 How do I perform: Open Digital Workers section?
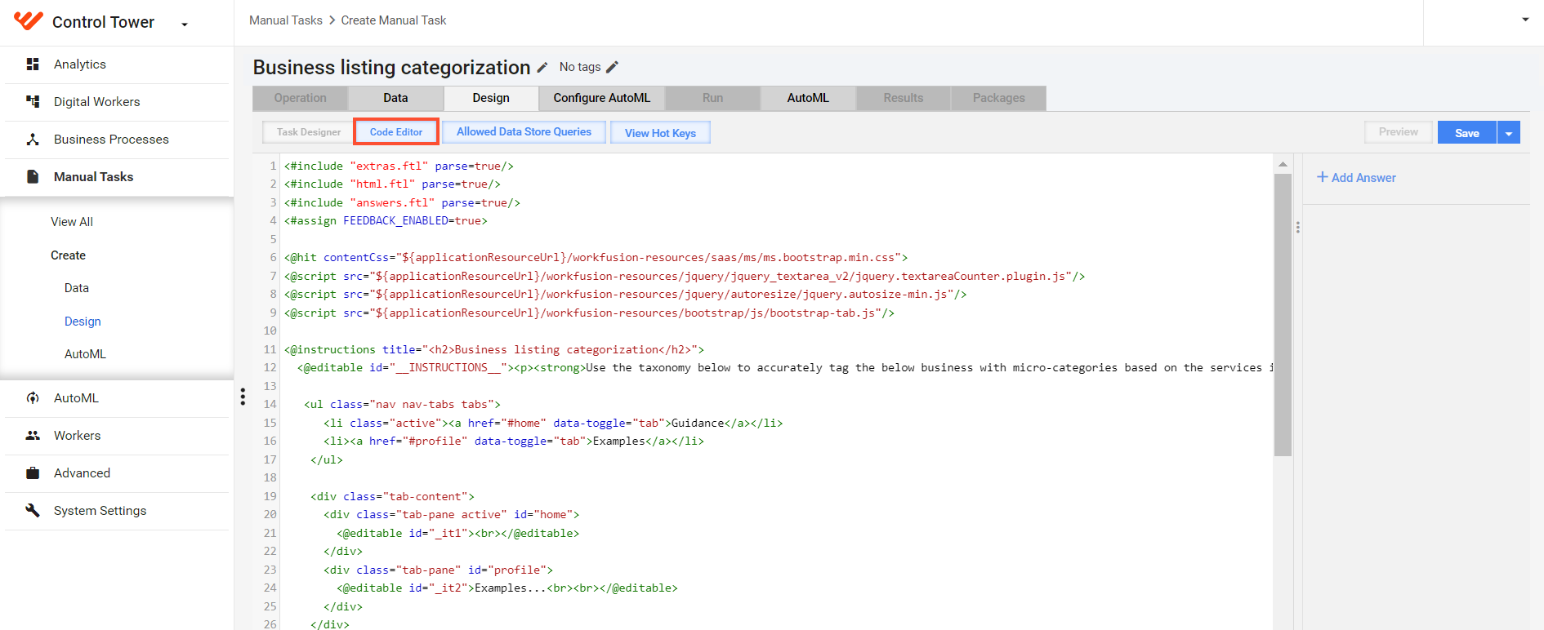pyautogui.click(x=97, y=101)
